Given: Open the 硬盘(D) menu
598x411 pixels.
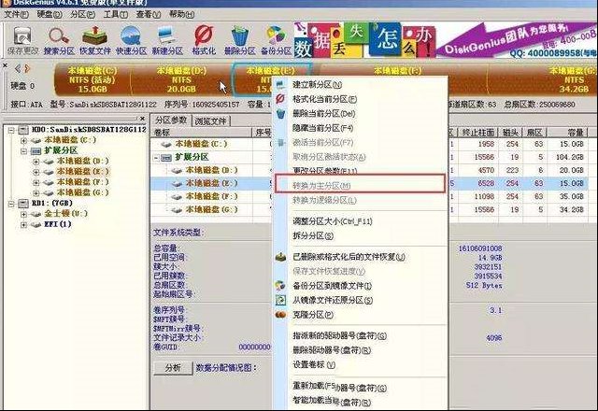Looking at the screenshot, I should coord(50,15).
